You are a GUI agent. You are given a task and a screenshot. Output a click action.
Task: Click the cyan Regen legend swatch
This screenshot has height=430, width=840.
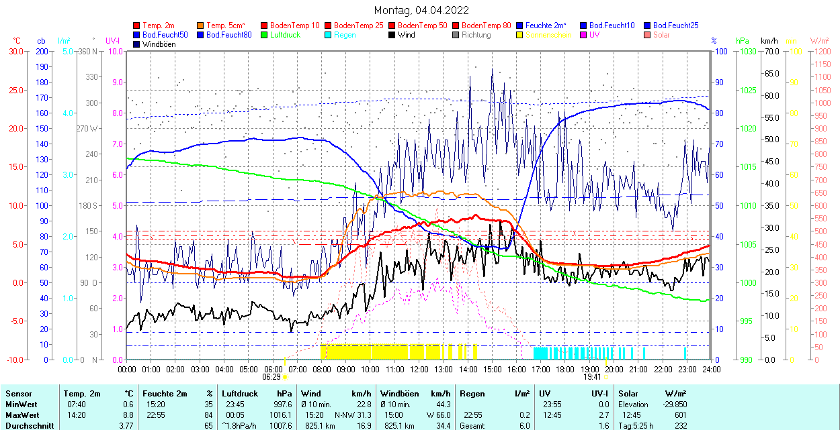pyautogui.click(x=329, y=35)
